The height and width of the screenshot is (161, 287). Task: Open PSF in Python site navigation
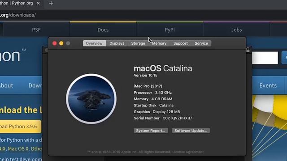point(36,30)
